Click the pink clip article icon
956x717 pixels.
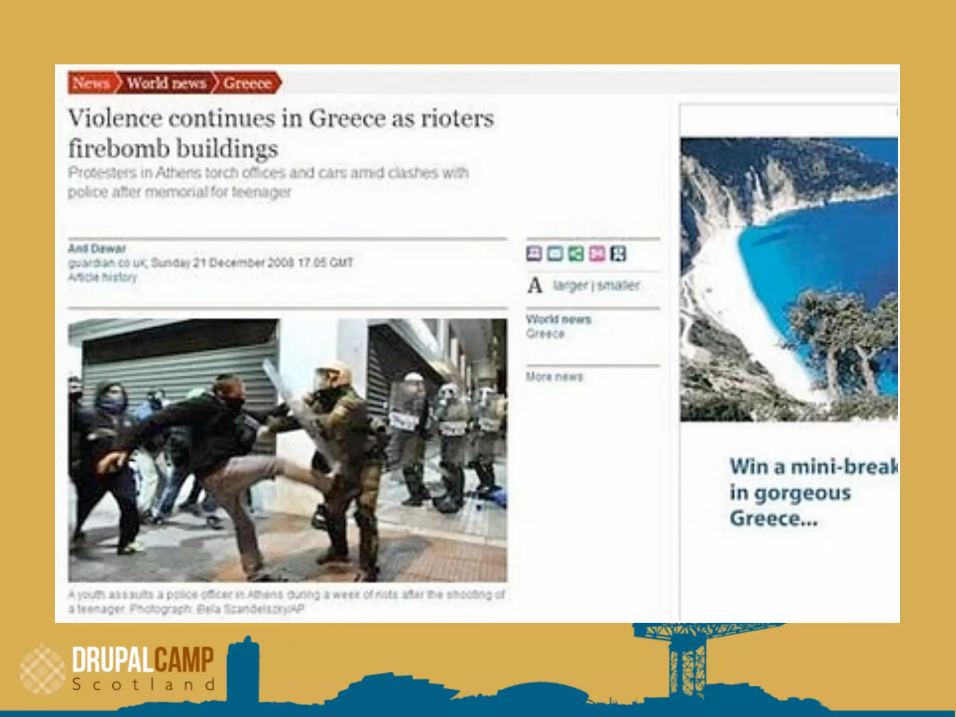point(597,253)
